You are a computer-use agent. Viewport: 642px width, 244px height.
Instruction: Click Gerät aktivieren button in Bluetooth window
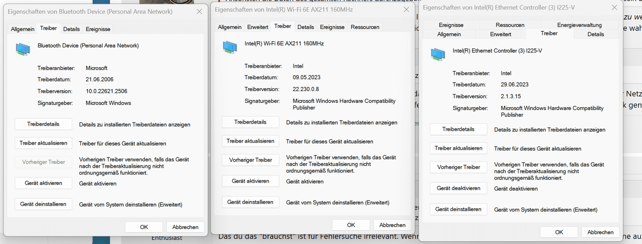coord(43,183)
